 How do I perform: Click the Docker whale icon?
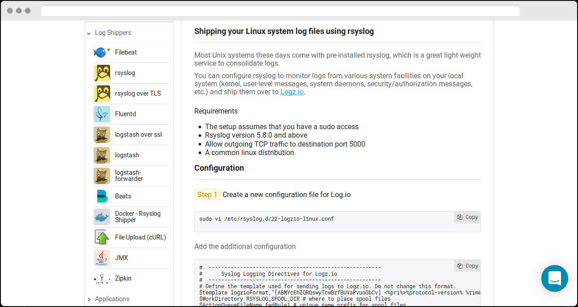(x=102, y=217)
